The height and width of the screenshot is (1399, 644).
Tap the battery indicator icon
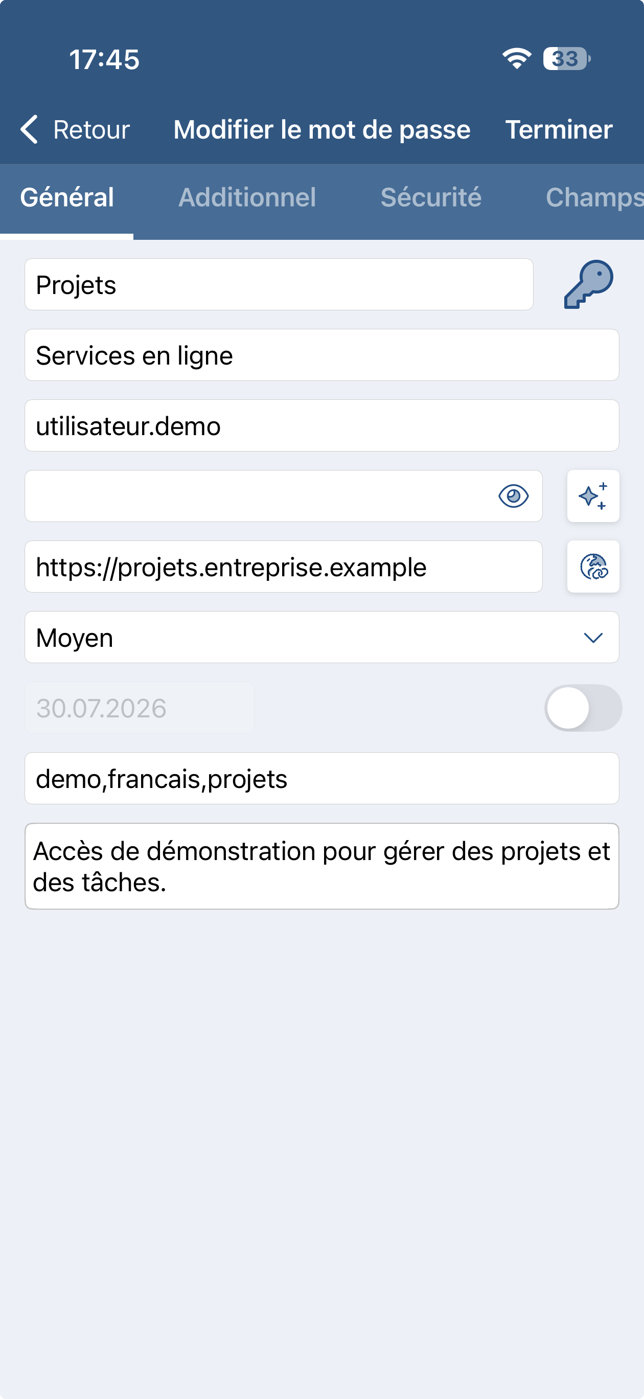pyautogui.click(x=566, y=59)
